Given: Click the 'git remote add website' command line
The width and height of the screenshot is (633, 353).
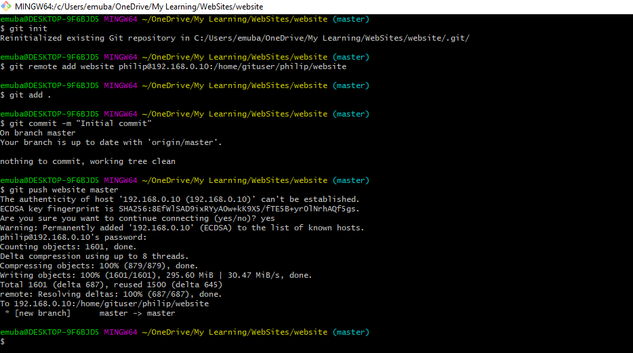Looking at the screenshot, I should (x=173, y=66).
